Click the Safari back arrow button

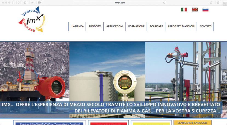click(14, 2)
